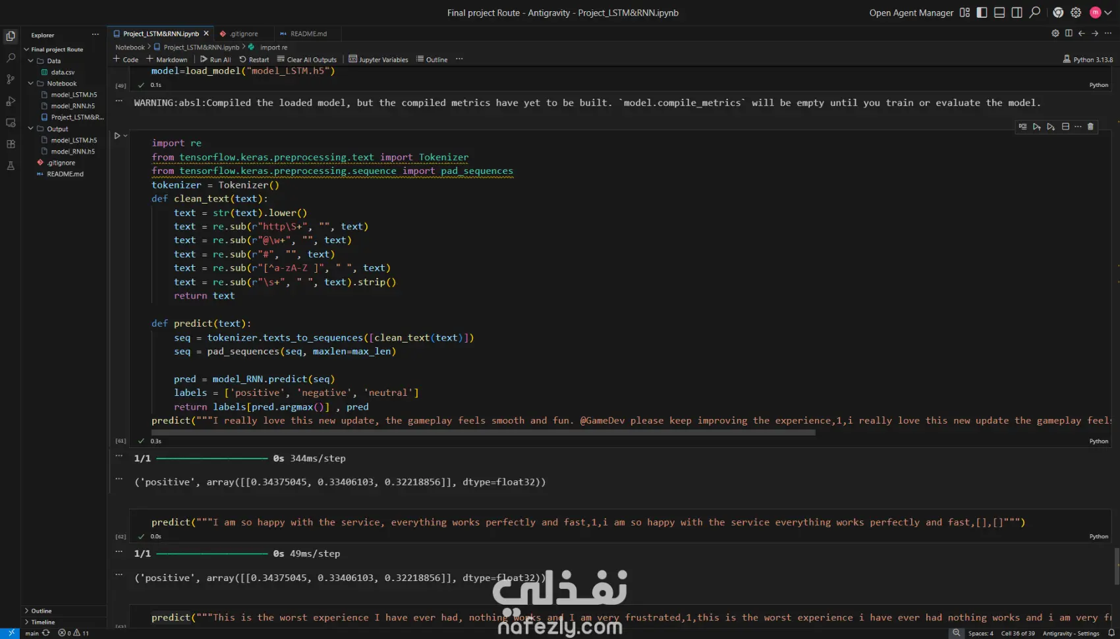Click Open Agent Manager
Image resolution: width=1120 pixels, height=639 pixels.
(911, 13)
